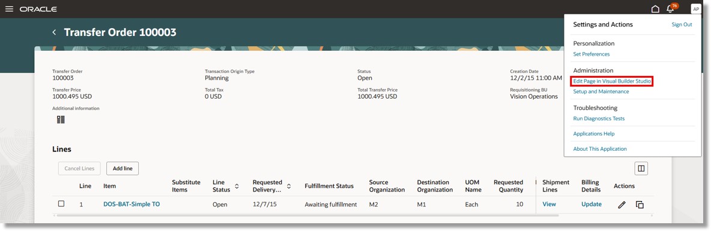Open Set Preferences
This screenshot has height=231, width=711.
591,54
